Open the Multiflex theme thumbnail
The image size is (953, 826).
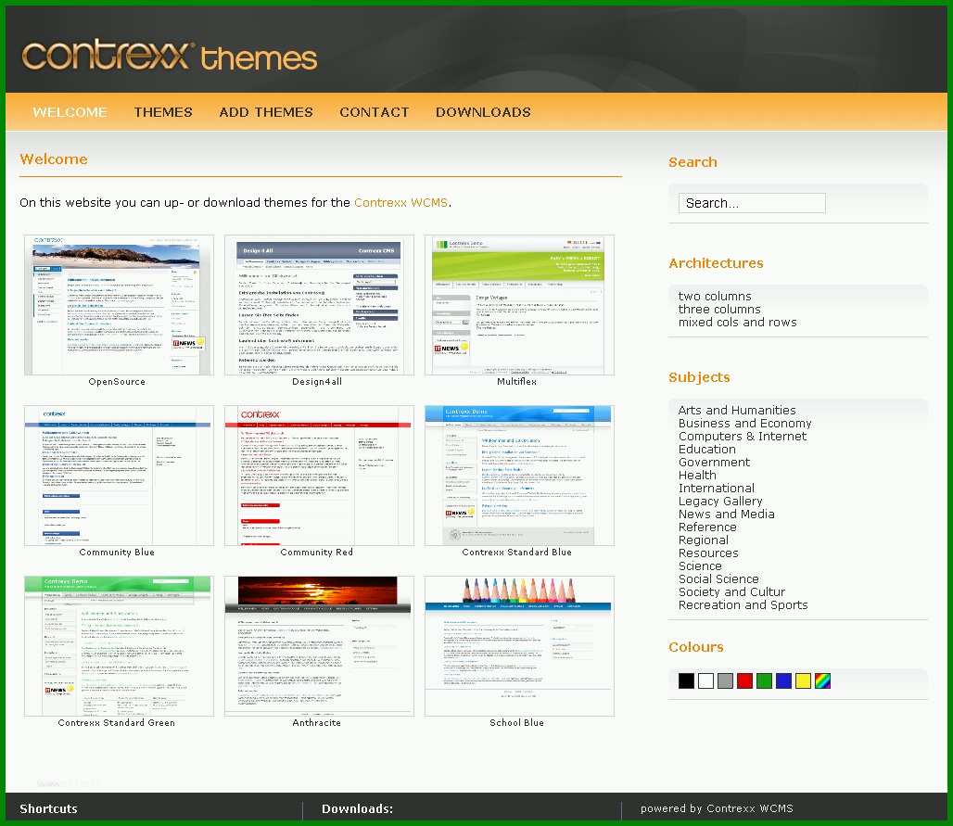[520, 305]
